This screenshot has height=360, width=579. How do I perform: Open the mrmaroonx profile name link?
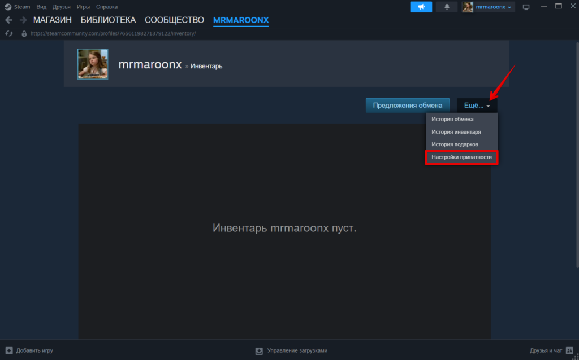pyautogui.click(x=150, y=64)
